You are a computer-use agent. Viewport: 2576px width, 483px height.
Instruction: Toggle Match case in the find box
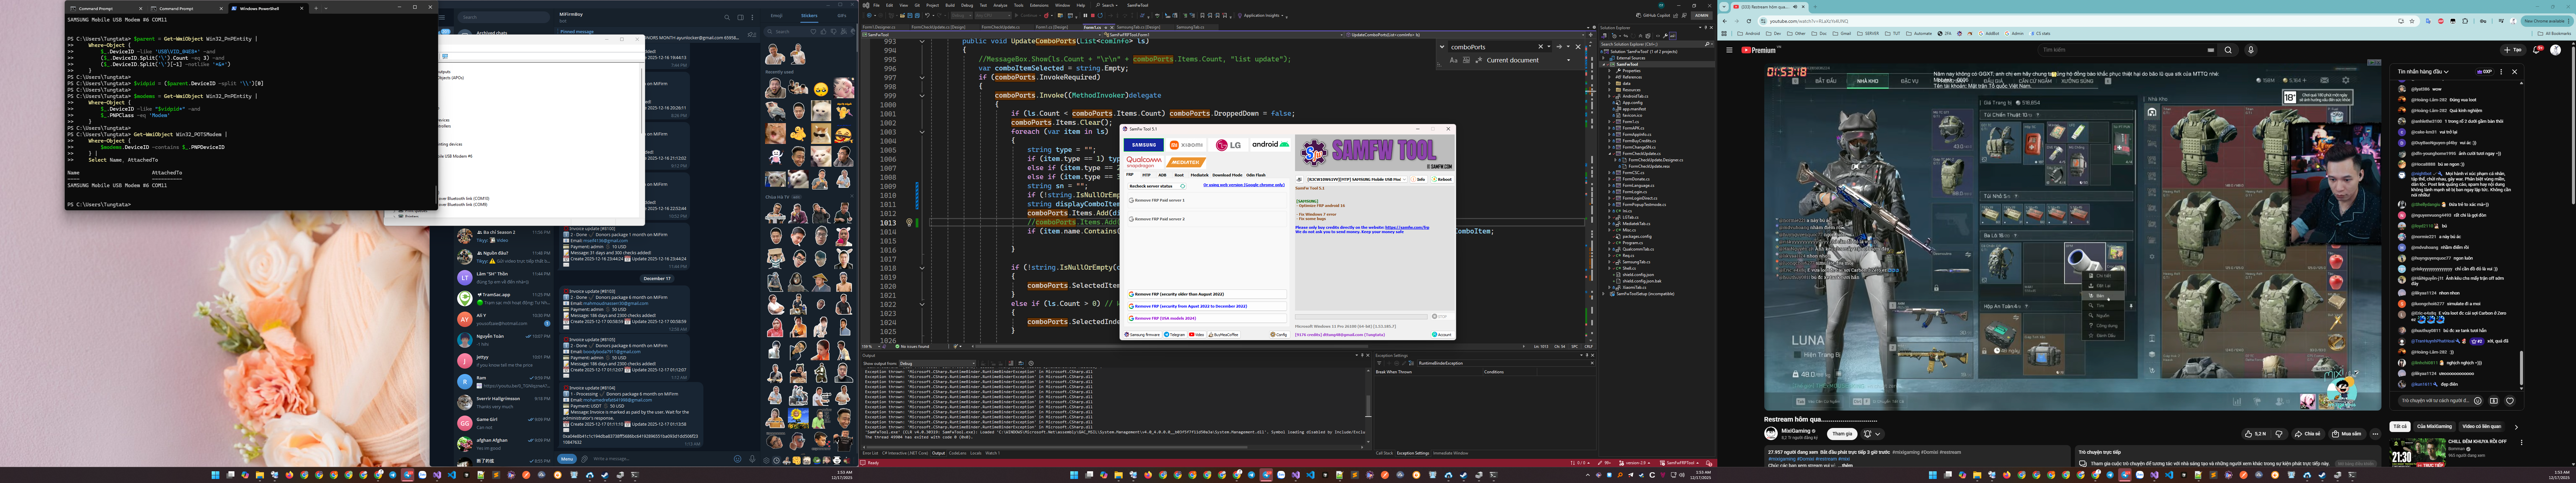point(1454,60)
